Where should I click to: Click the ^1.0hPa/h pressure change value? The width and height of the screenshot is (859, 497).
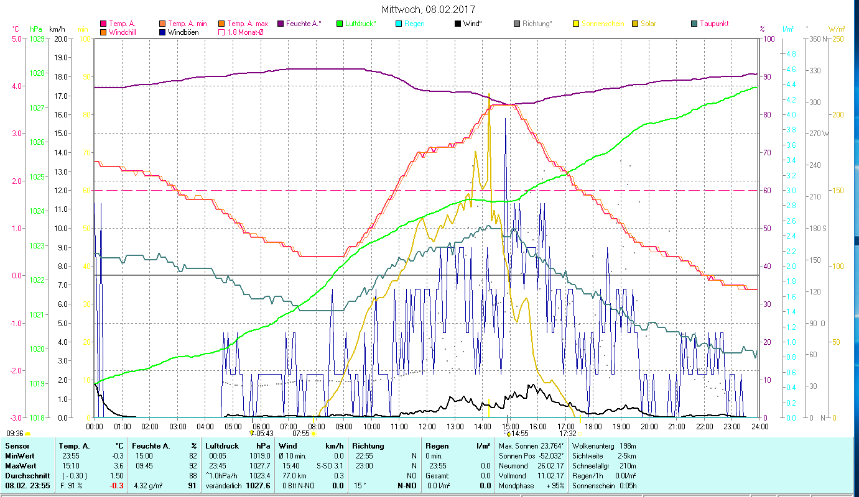pos(222,476)
